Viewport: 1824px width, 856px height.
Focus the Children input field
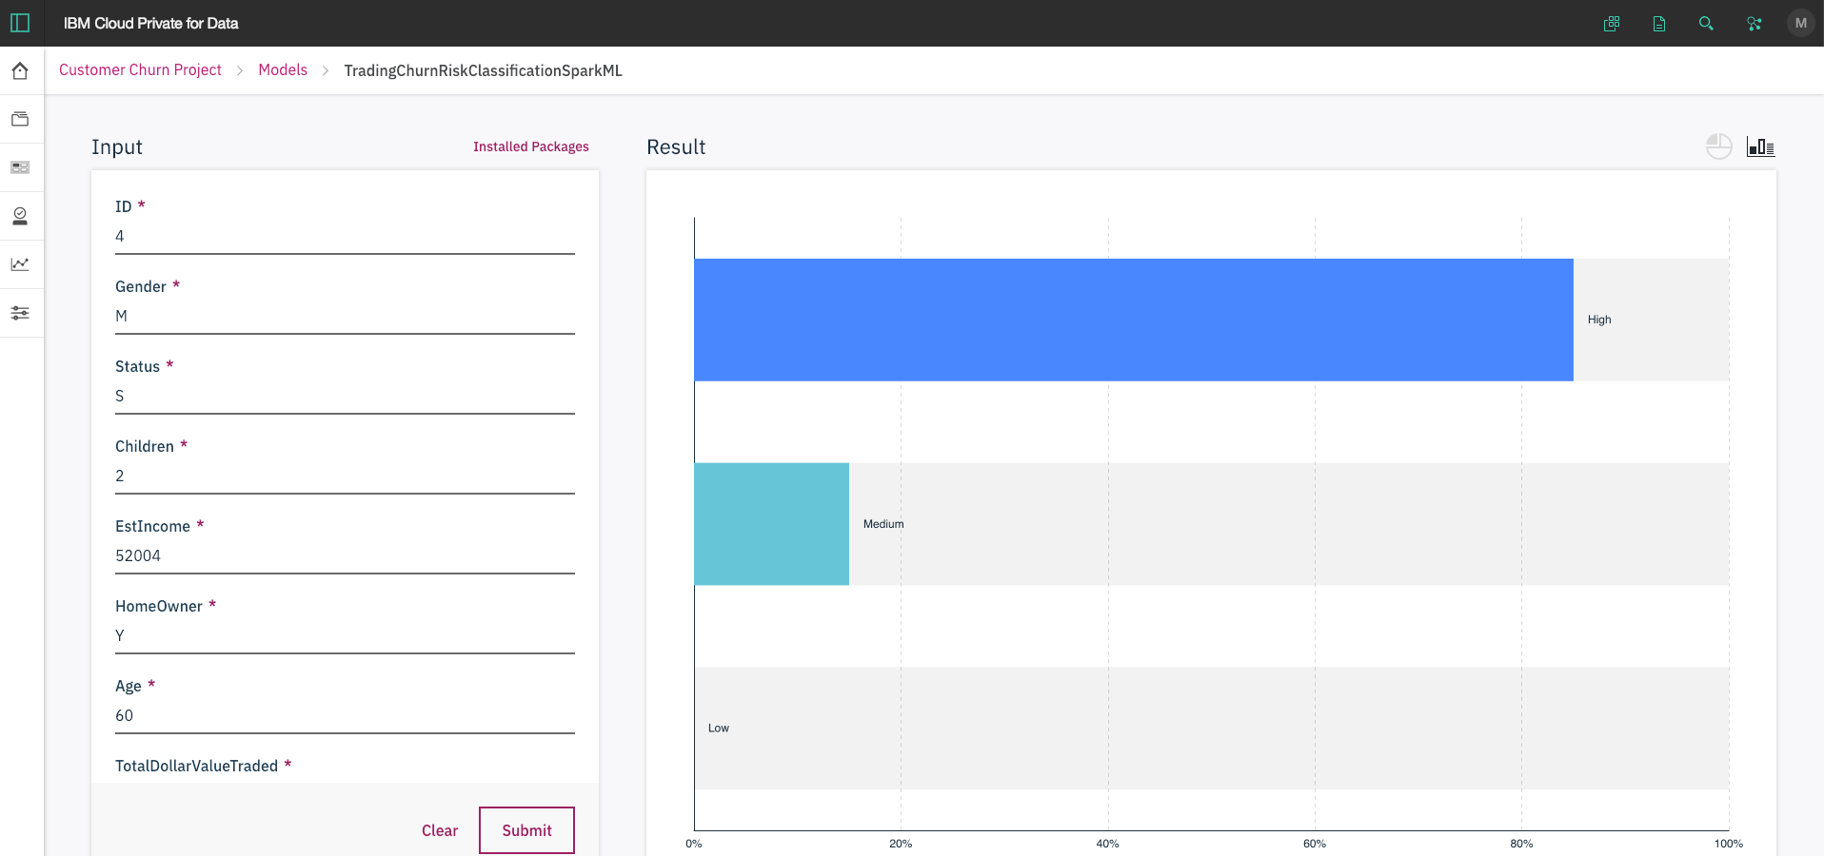(x=345, y=477)
